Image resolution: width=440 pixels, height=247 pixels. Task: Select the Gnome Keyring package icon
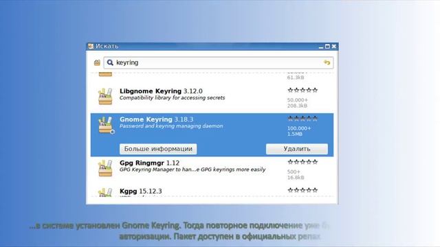click(106, 125)
